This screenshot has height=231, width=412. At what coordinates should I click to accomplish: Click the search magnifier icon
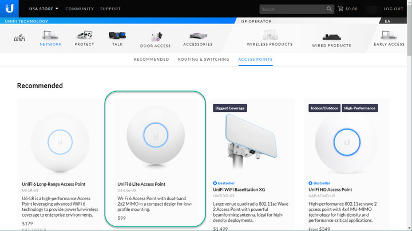coord(329,9)
